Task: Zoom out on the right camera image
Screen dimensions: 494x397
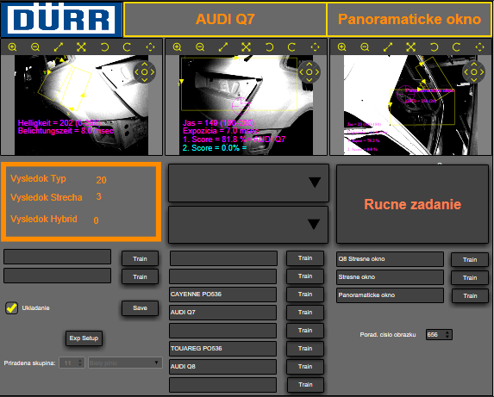Action: 365,47
